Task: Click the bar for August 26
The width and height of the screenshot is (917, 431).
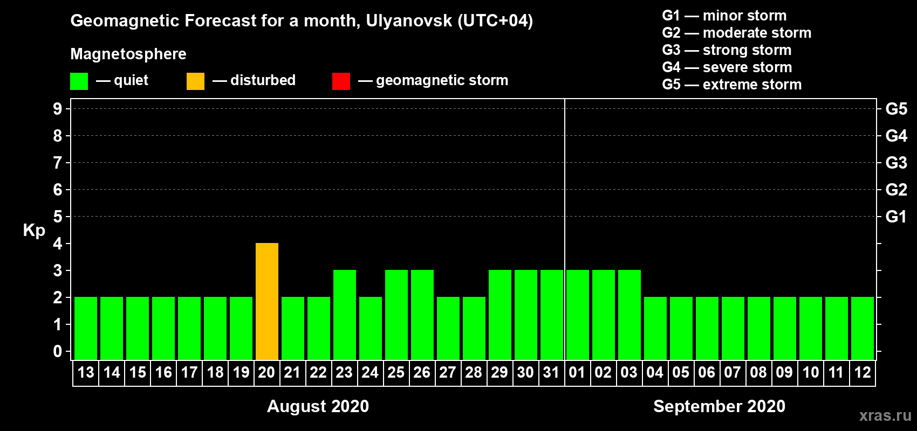Action: point(422,315)
